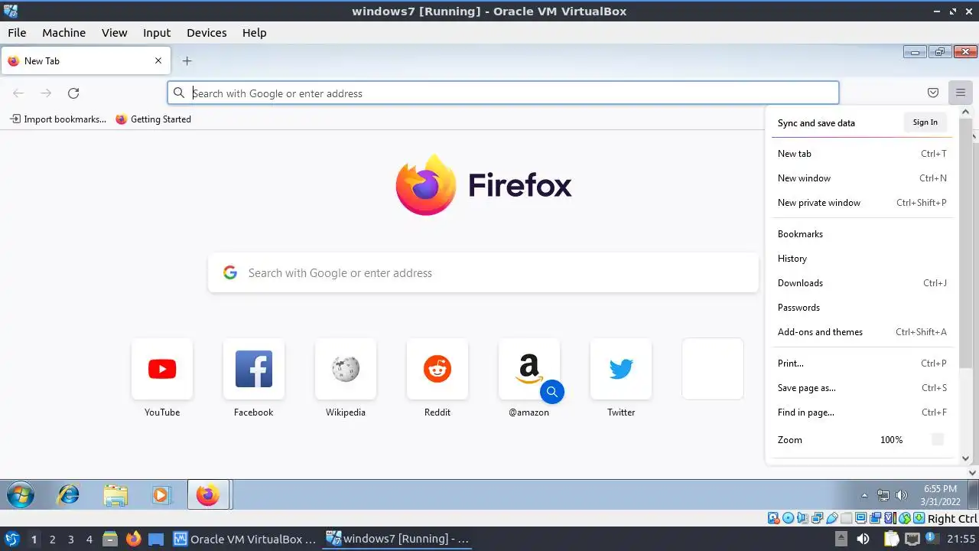Select the empty shortcut tile after Twitter
The image size is (979, 551).
point(713,369)
